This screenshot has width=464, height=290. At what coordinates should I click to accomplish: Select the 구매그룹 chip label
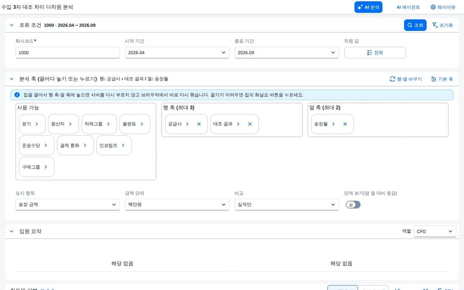tap(31, 167)
